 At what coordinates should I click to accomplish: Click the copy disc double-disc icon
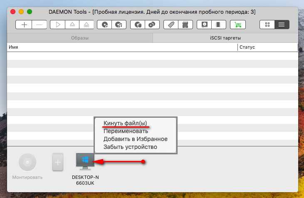tap(152, 25)
